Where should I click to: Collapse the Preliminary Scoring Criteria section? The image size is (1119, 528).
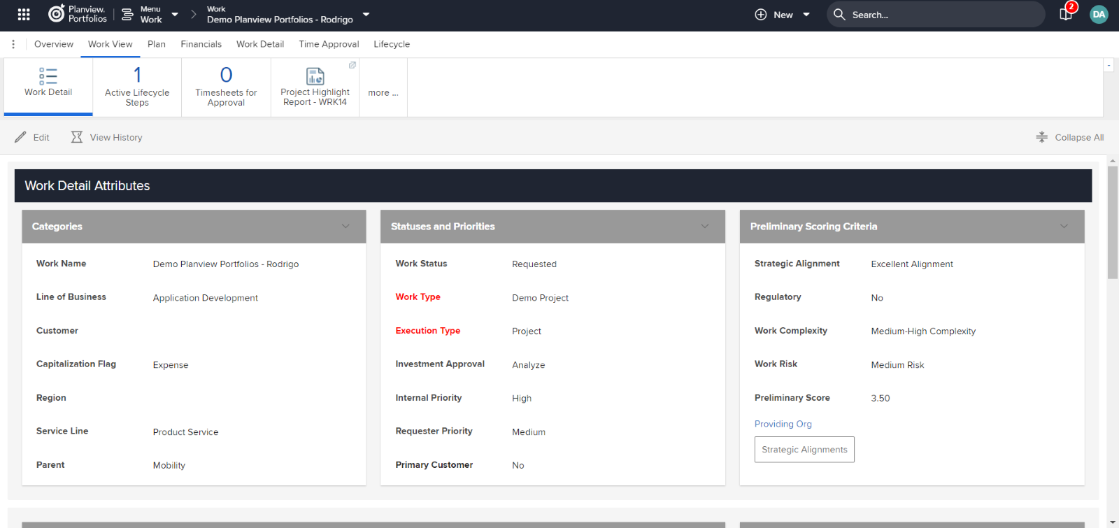pyautogui.click(x=1064, y=227)
